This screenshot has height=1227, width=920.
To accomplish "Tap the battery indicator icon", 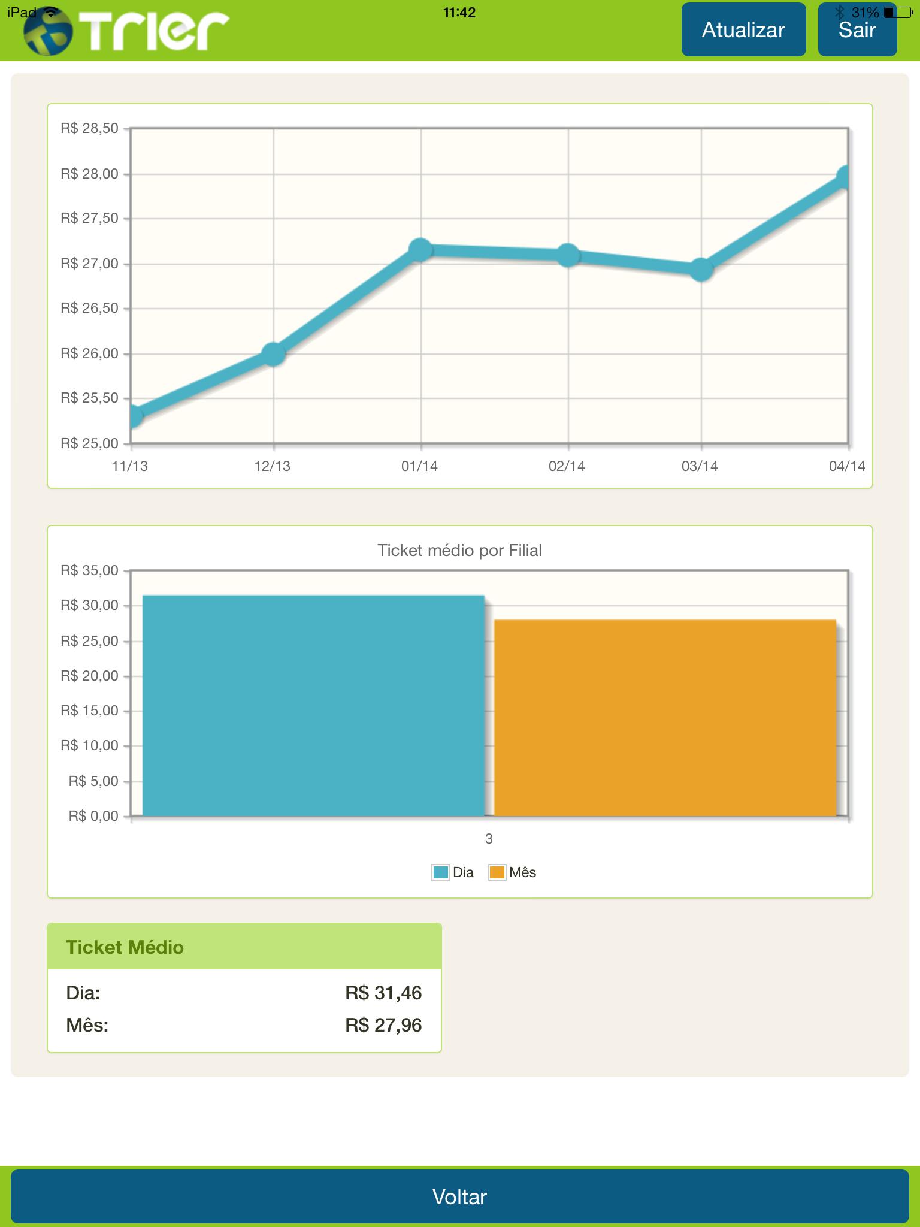I will coord(898,12).
